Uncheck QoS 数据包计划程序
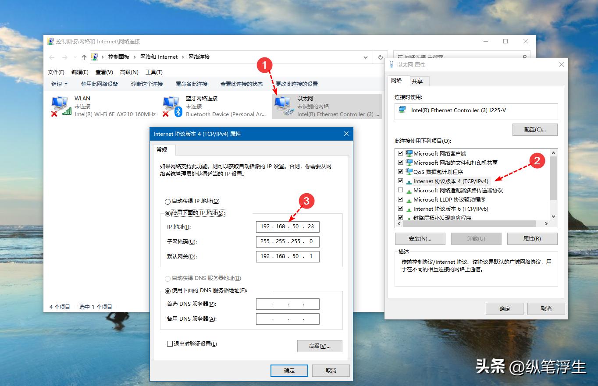Screen dimensions: 598x386 click(x=401, y=172)
